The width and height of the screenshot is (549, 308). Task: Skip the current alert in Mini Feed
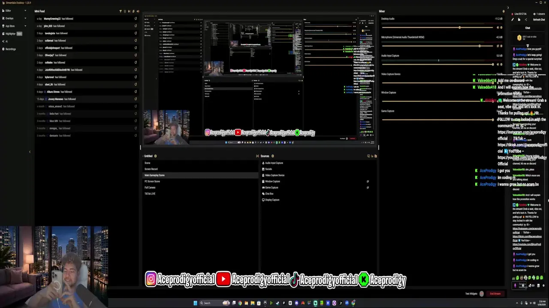[x=129, y=11]
